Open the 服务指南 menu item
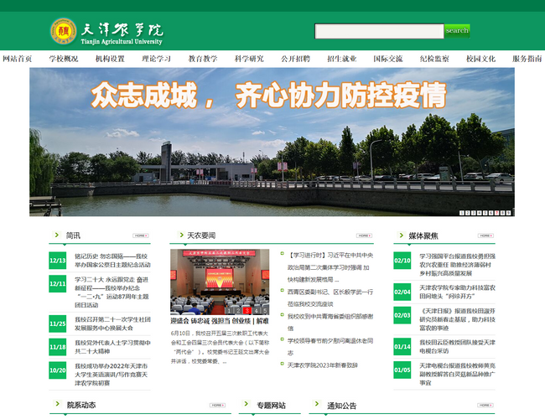The image size is (545, 419). pyautogui.click(x=527, y=59)
